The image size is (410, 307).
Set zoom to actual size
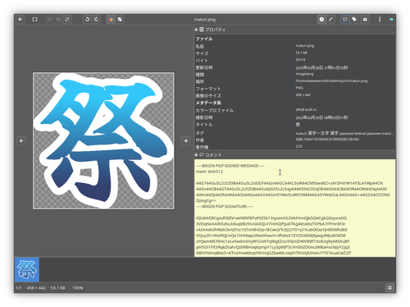point(49,20)
